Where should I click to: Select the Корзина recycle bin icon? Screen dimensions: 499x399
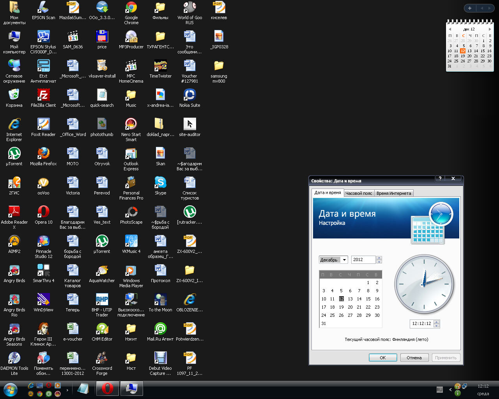[14, 98]
